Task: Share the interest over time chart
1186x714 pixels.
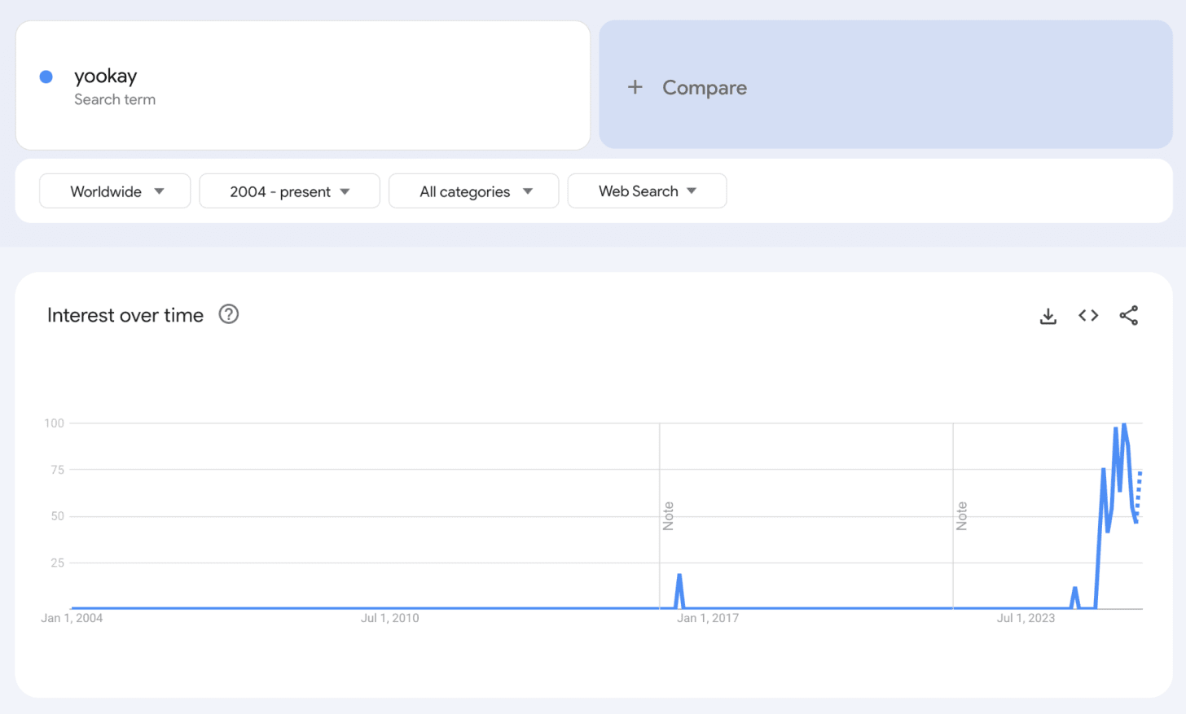Action: point(1129,315)
